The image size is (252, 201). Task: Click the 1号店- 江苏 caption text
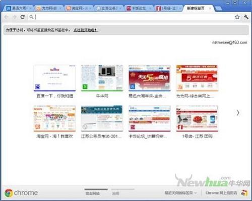(197, 136)
